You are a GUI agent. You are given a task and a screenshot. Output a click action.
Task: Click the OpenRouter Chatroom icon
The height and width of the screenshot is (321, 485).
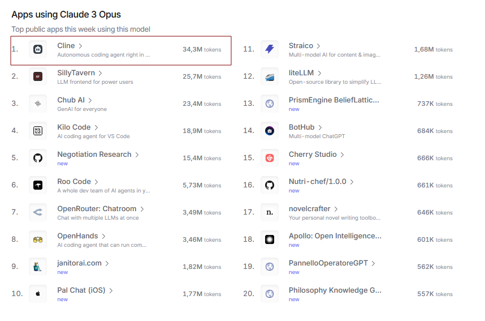coord(38,212)
